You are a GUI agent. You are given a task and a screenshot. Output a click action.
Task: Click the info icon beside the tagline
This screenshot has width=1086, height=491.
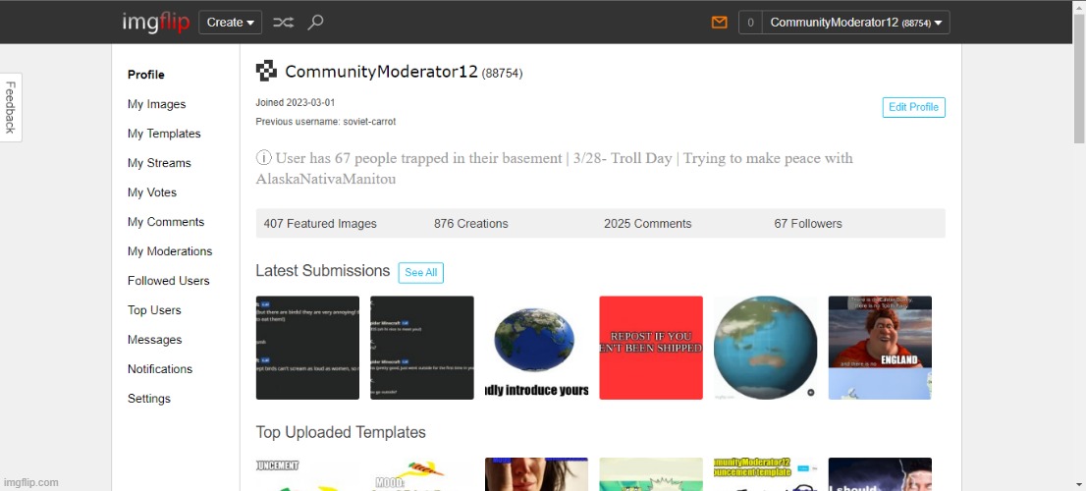click(264, 158)
